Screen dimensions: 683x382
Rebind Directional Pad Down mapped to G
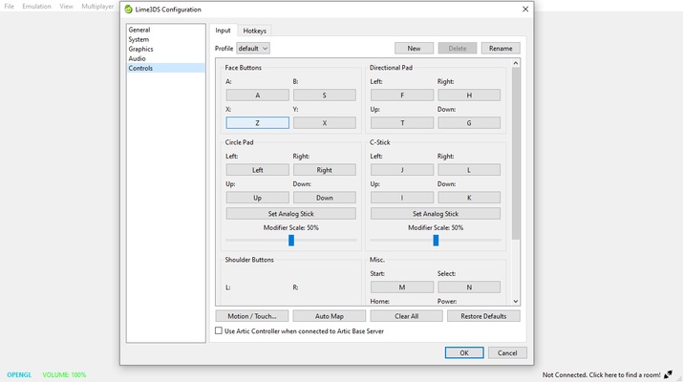point(469,123)
